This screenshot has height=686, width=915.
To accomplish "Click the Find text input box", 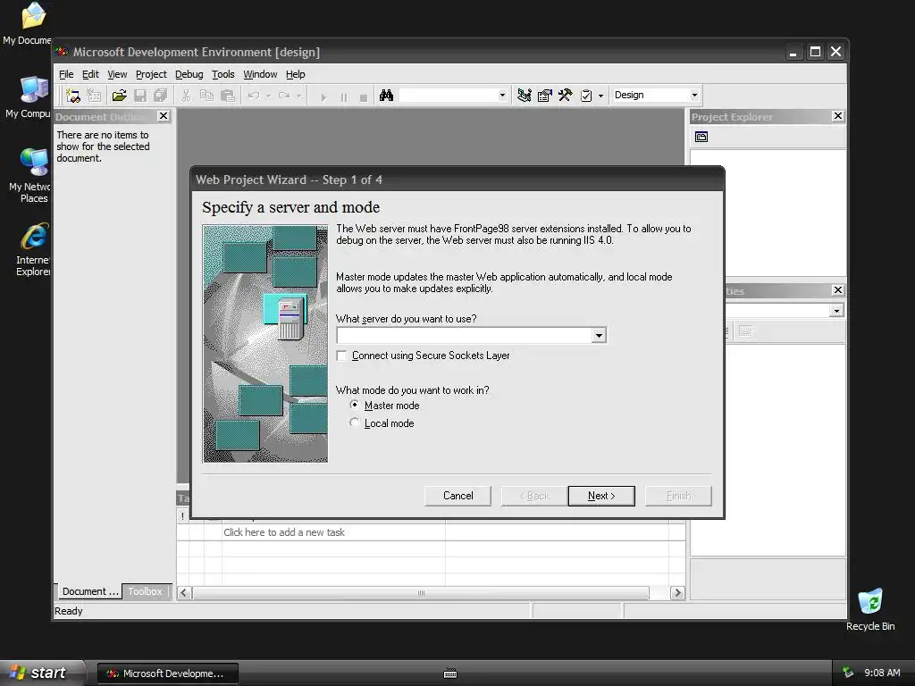I will pos(448,95).
